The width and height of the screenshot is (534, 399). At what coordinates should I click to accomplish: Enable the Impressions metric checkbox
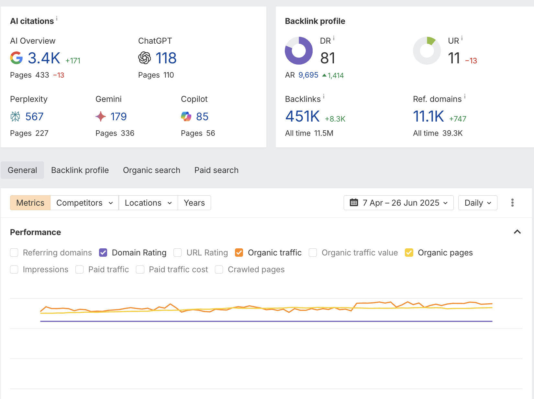(x=14, y=269)
